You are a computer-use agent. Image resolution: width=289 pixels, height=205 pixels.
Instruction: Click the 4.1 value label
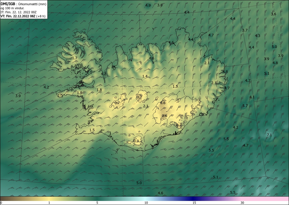click(252, 97)
